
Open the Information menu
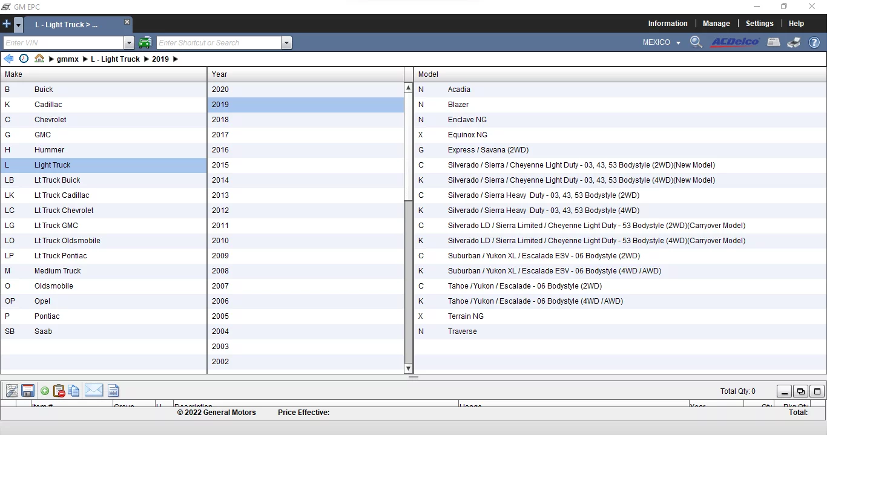(x=667, y=24)
